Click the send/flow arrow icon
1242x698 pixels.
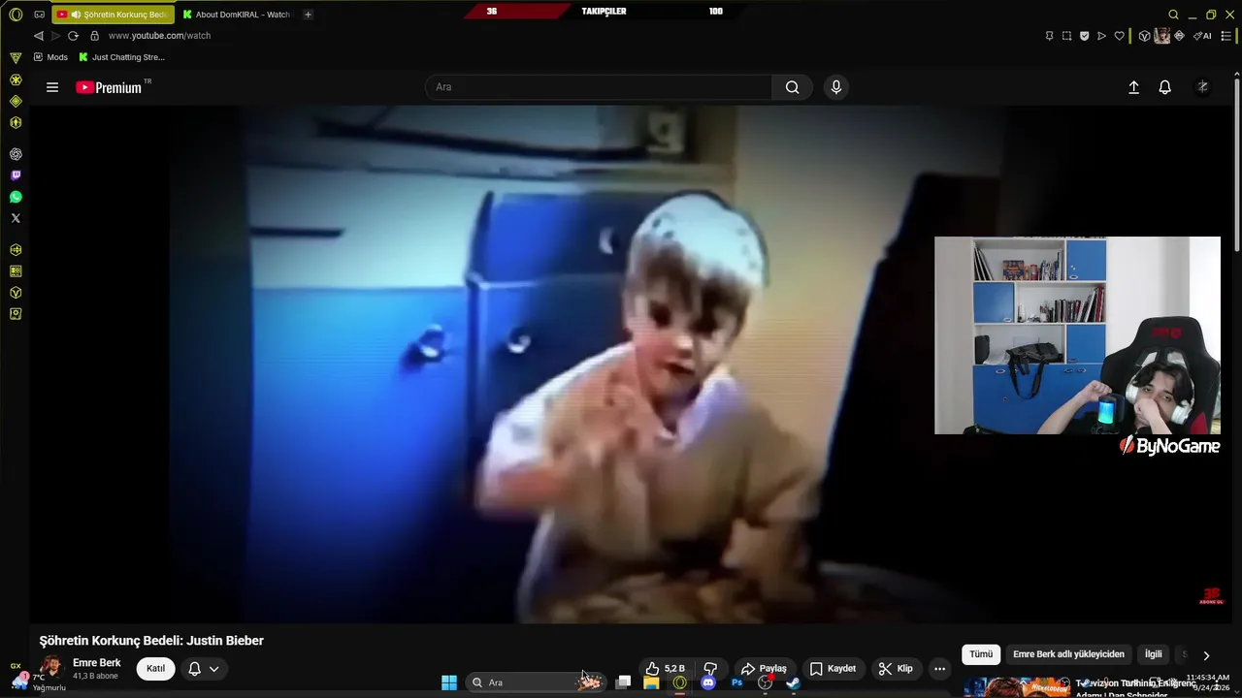[x=1101, y=36]
